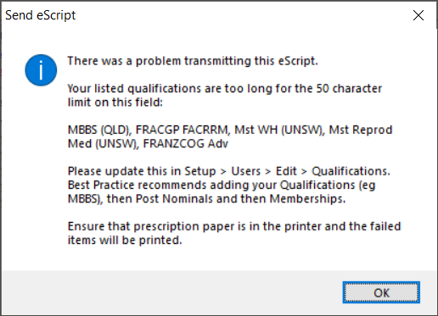Click the word "Setup" in the path

coord(200,171)
